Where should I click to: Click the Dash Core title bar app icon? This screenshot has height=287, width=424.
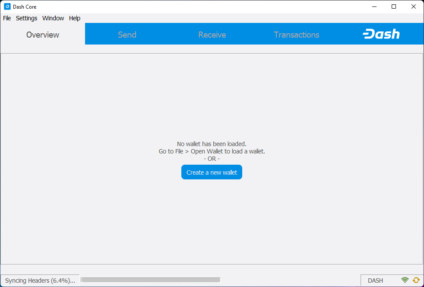[7, 6]
